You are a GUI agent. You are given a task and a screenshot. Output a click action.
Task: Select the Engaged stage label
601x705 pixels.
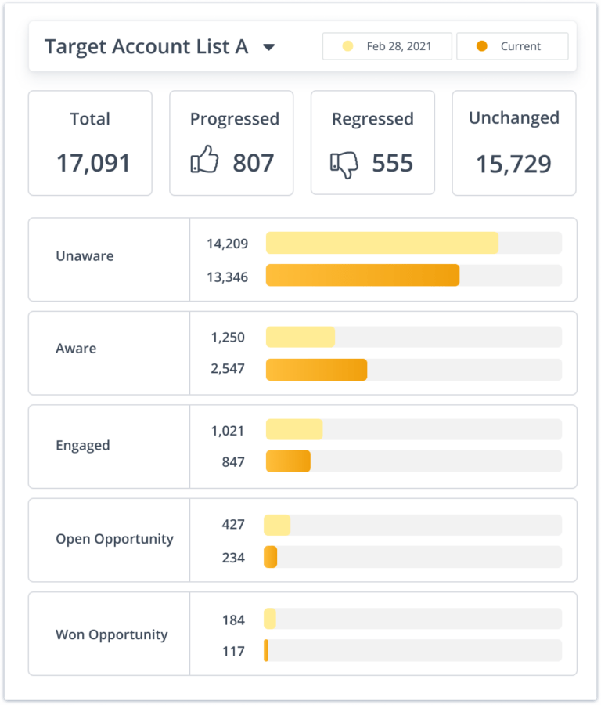click(84, 445)
